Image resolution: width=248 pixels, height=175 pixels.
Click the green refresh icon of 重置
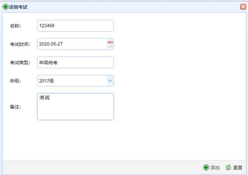point(228,167)
